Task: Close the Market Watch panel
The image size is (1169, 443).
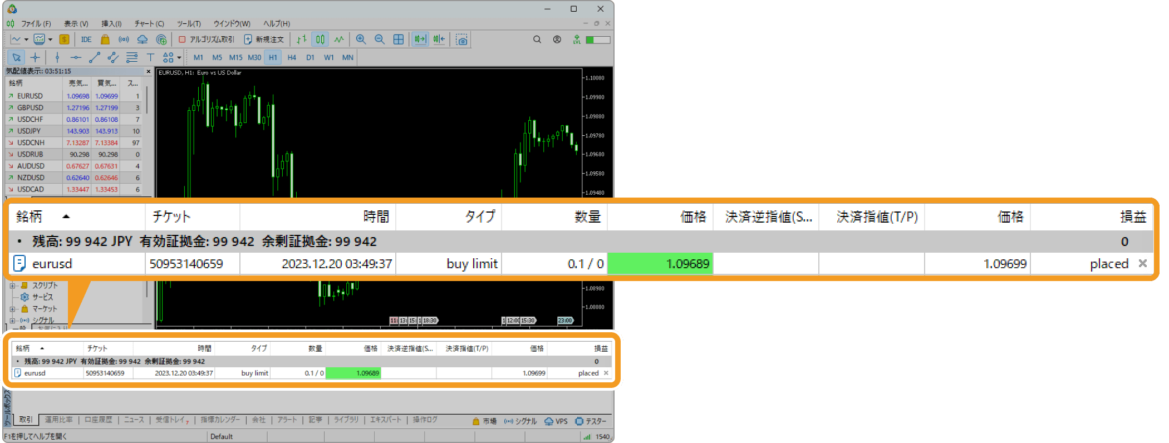Action: (149, 71)
